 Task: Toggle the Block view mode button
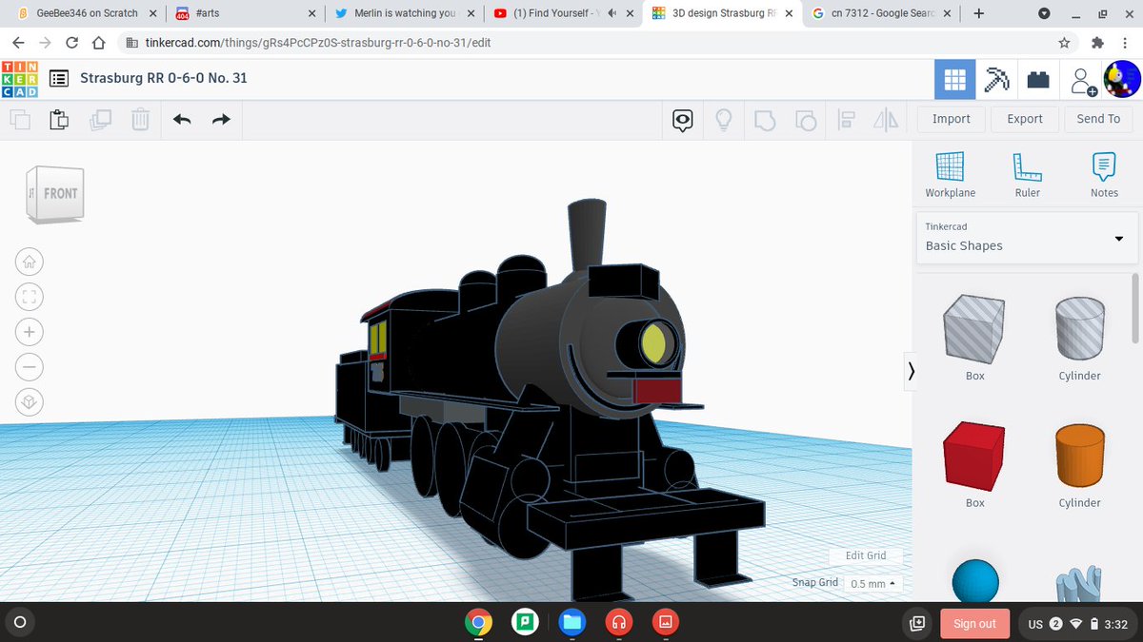pos(954,79)
